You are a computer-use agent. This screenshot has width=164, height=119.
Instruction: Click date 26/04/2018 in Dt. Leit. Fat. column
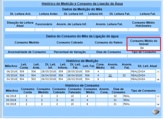(75, 76)
